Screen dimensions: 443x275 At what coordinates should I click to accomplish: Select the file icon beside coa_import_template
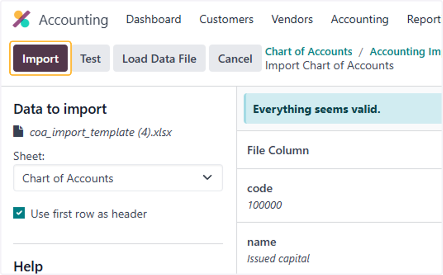coord(18,132)
